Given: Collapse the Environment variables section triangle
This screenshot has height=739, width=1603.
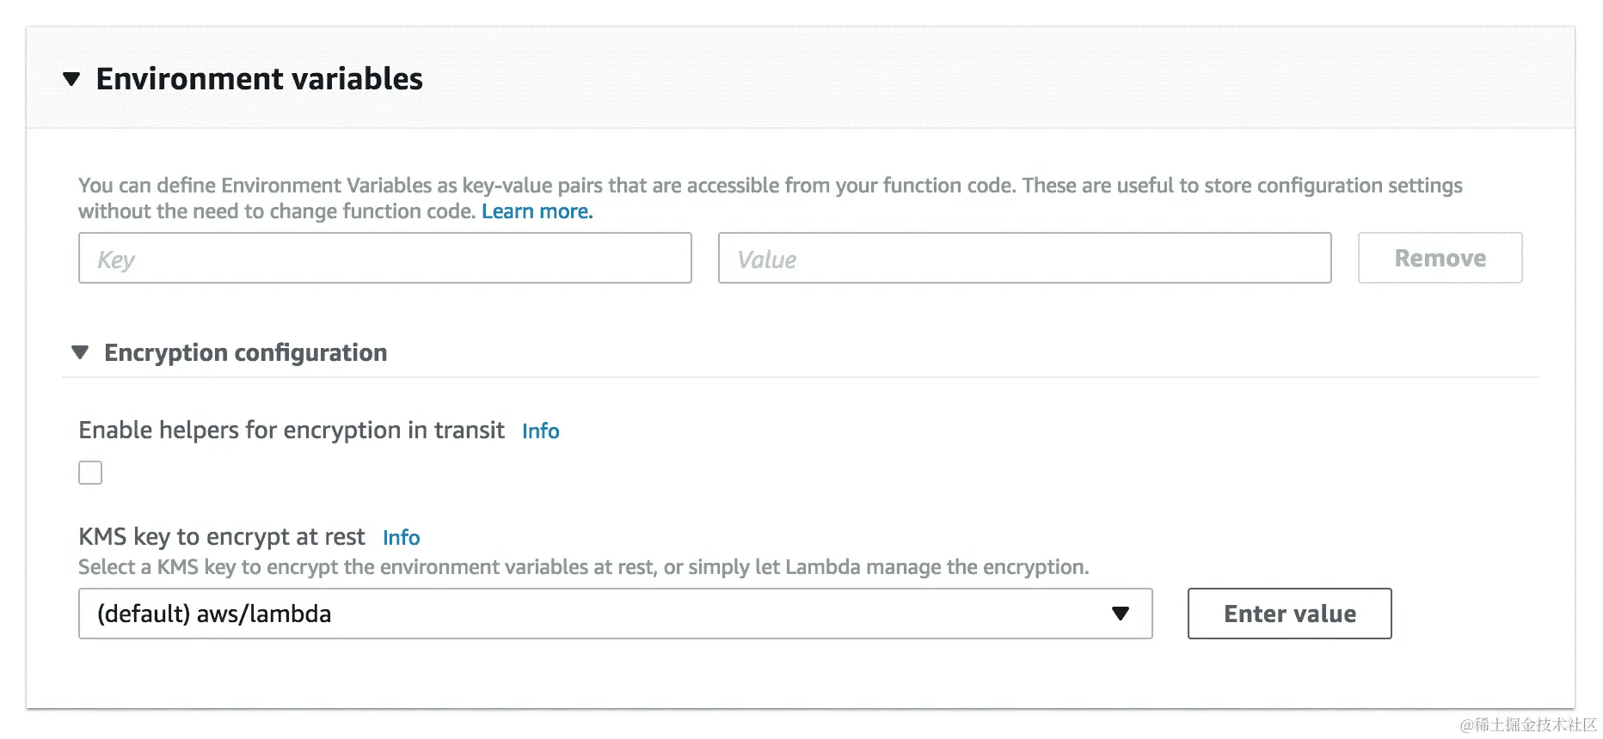Looking at the screenshot, I should pos(72,80).
